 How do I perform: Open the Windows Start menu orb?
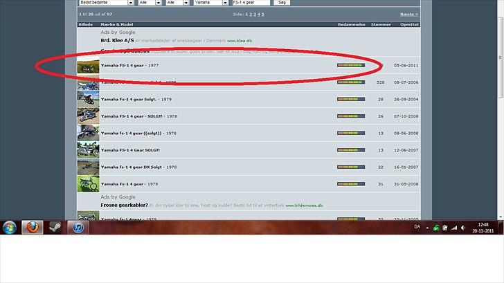coord(10,228)
